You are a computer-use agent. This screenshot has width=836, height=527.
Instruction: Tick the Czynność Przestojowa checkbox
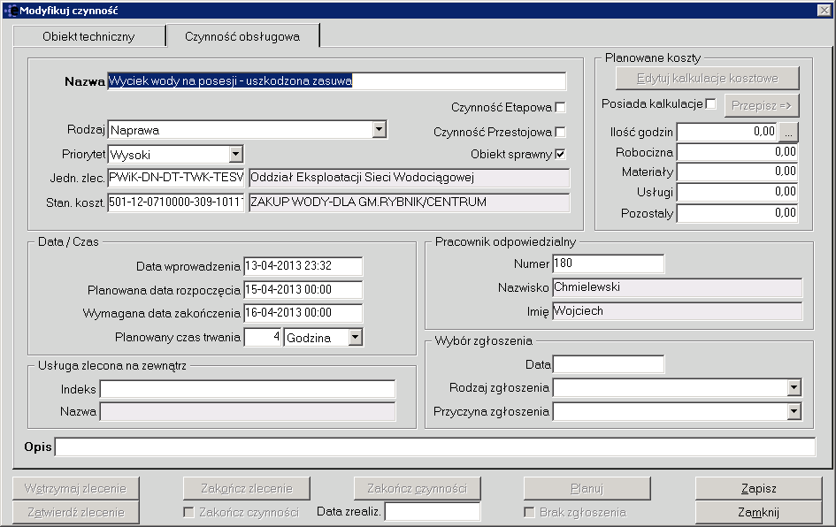560,132
